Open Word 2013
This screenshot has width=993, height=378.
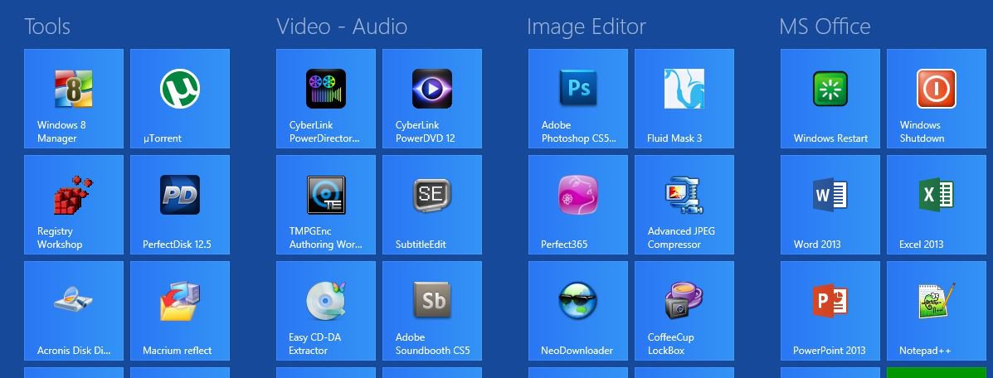[830, 205]
